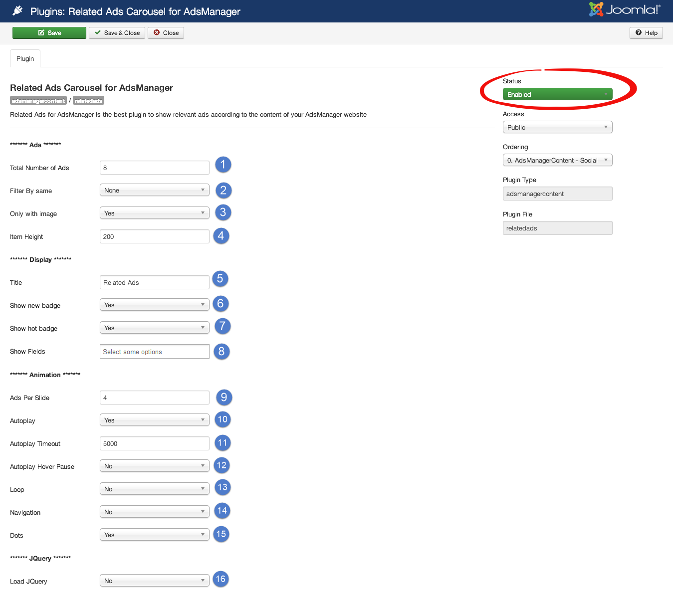
Task: Click the blue number 11 marker
Action: [223, 443]
